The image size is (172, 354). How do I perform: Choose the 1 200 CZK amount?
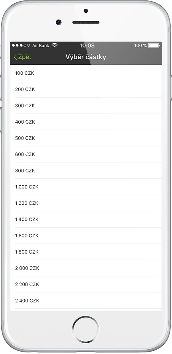click(x=86, y=203)
